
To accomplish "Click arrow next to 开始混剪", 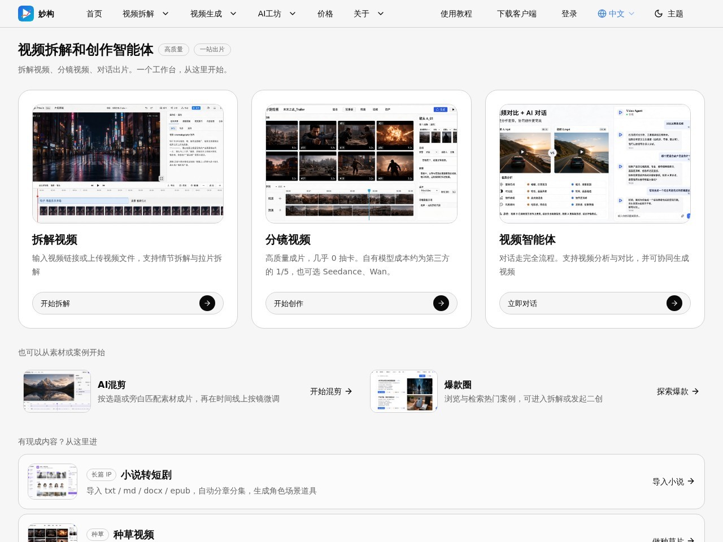I will coord(349,391).
